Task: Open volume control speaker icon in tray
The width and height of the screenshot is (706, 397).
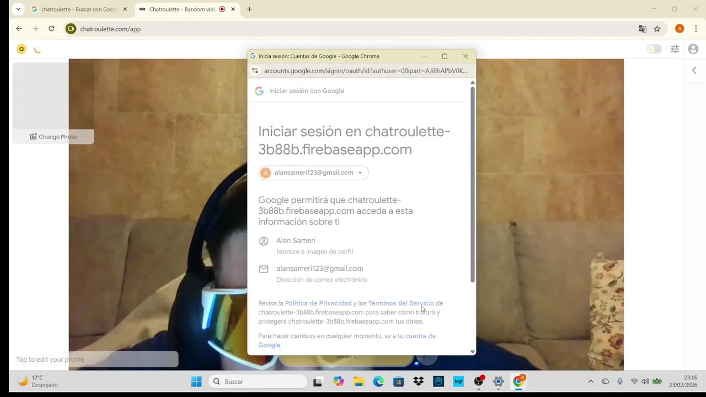Action: point(645,382)
